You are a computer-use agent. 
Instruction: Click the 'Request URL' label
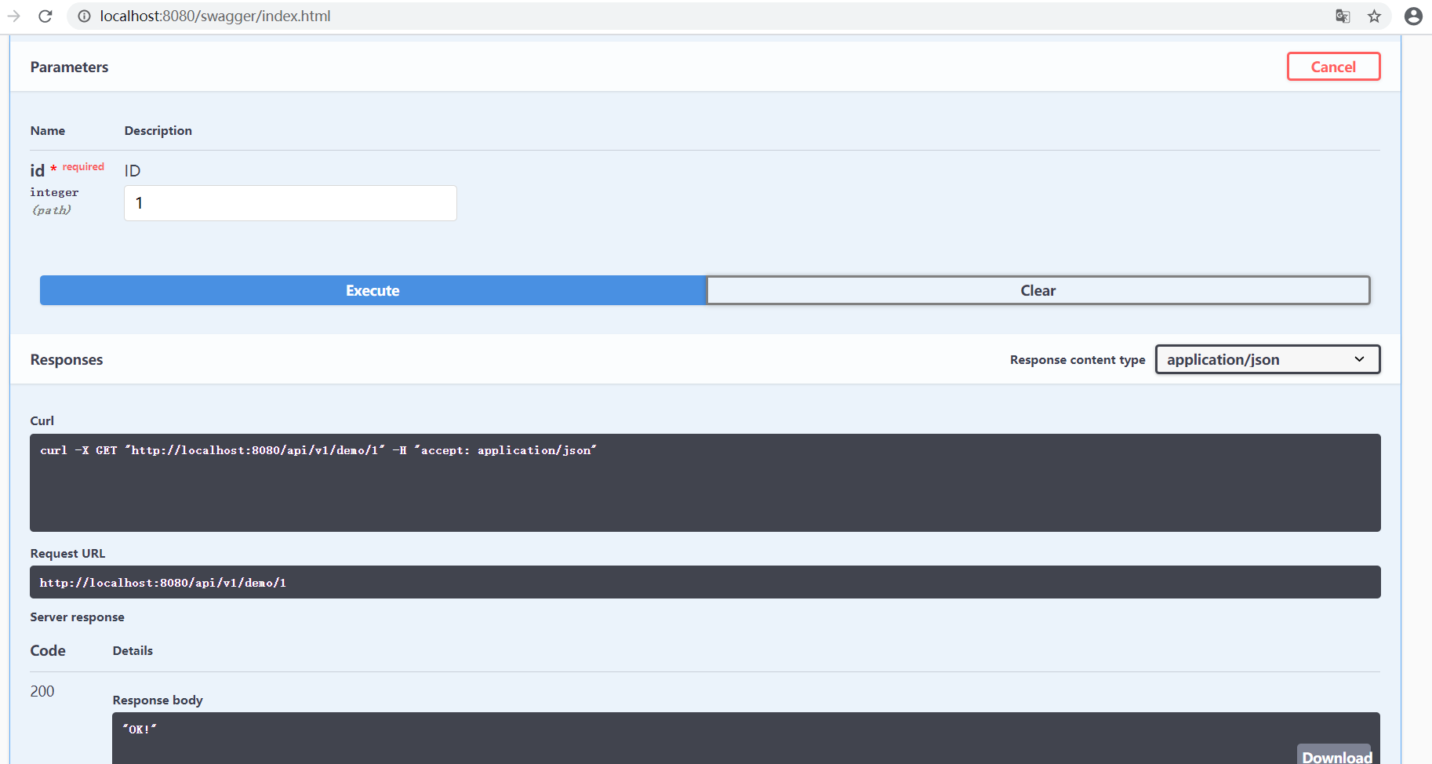[x=67, y=553]
